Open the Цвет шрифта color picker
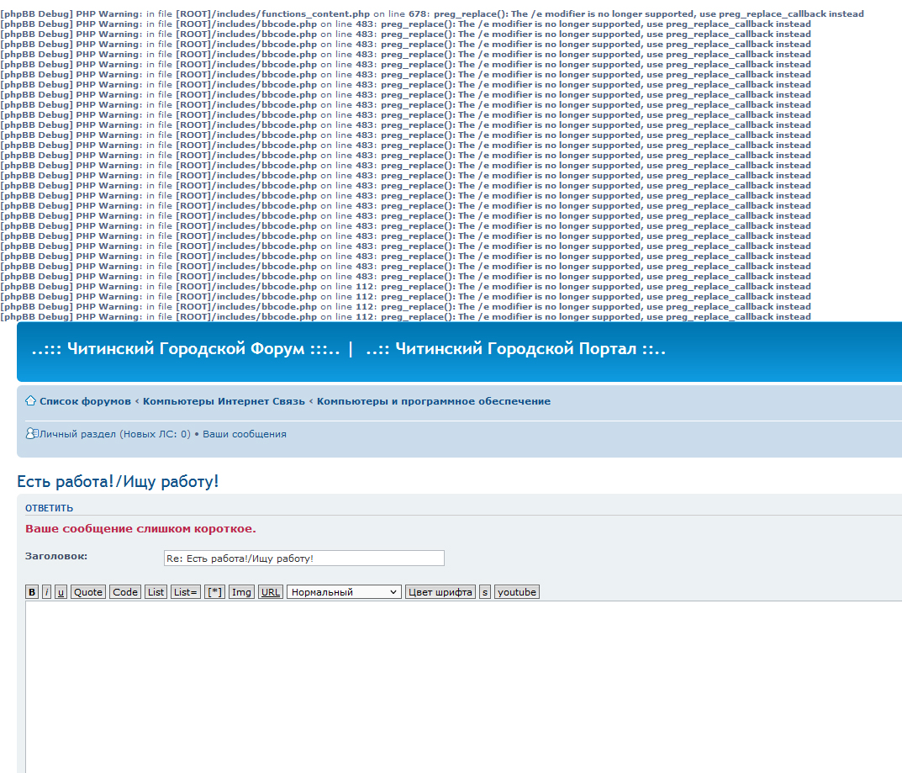Viewport: 902px width, 773px height. pos(440,592)
